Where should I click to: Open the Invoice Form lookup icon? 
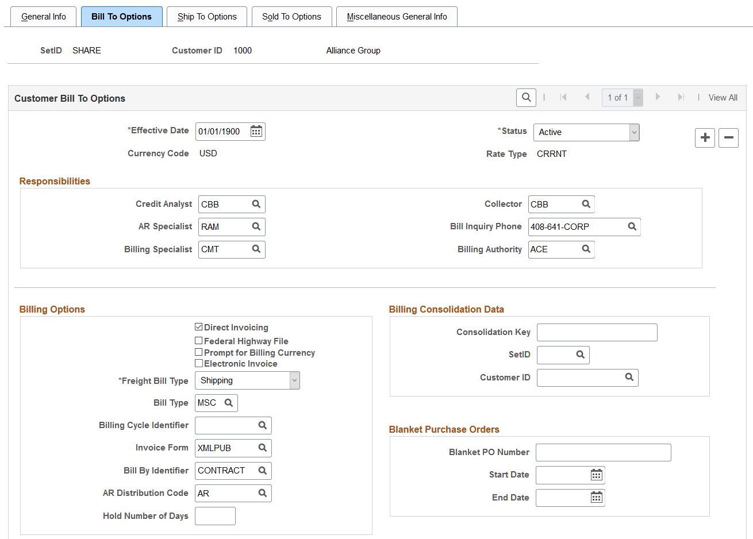tap(263, 448)
